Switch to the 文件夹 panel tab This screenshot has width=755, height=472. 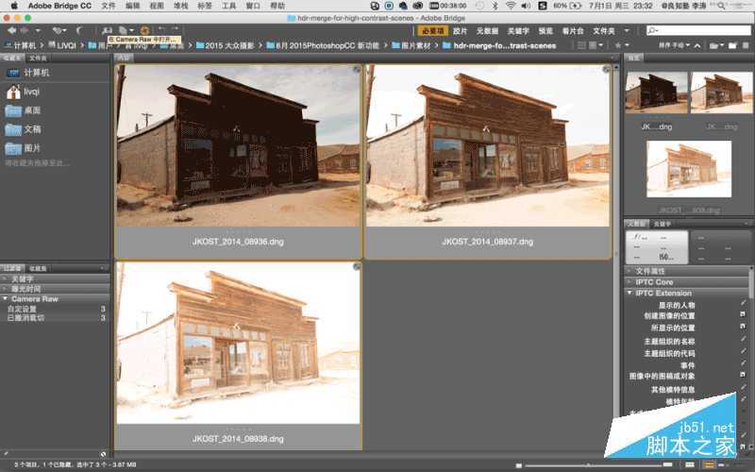38,58
